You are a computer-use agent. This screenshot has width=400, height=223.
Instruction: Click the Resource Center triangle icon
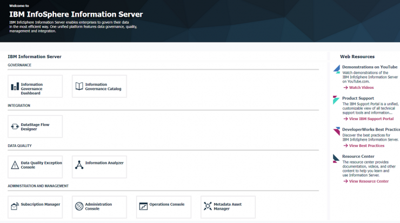(336, 158)
